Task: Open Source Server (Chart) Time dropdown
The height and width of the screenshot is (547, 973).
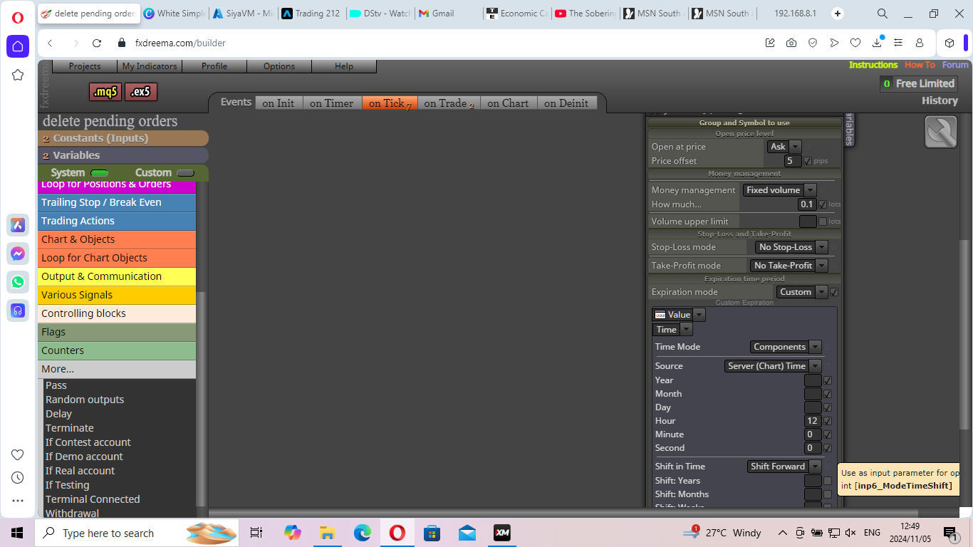Action: 773,366
